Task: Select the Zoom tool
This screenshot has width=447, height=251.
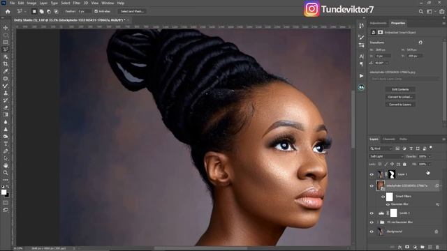Action: 6,173
